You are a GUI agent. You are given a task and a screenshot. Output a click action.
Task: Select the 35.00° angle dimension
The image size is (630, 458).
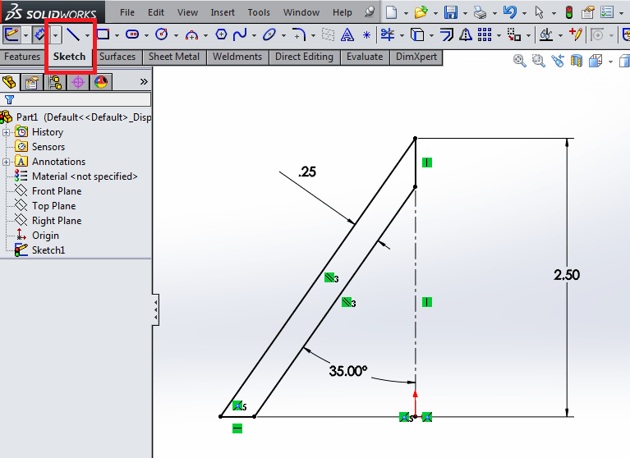click(347, 371)
